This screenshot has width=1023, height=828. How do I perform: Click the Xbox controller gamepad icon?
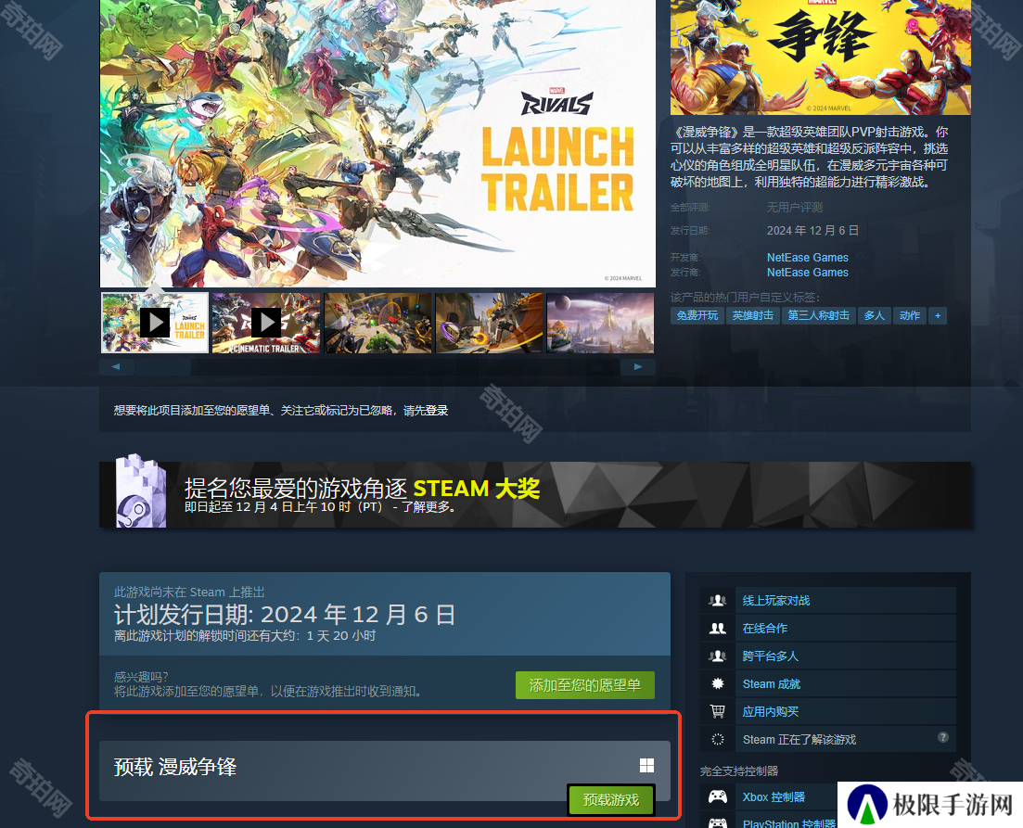coord(718,796)
